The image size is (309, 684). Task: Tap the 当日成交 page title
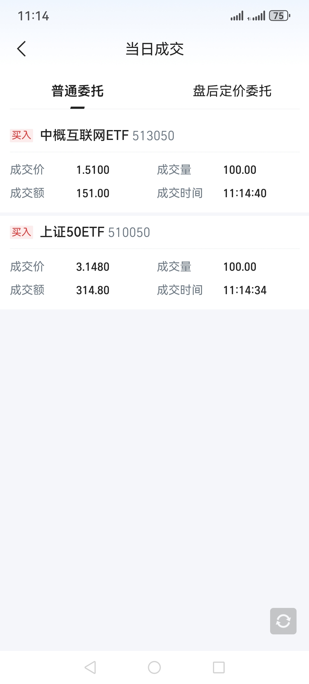tap(155, 49)
